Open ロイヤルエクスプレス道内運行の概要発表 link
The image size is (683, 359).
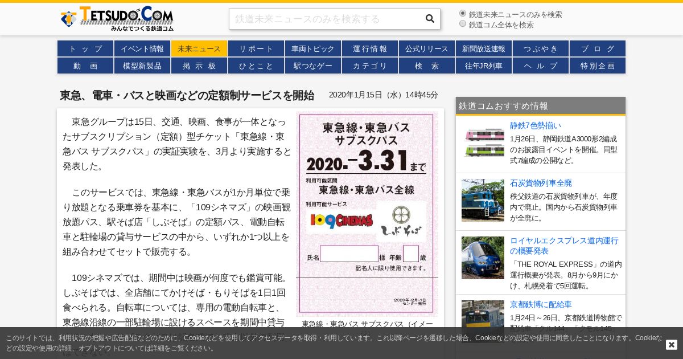(564, 246)
